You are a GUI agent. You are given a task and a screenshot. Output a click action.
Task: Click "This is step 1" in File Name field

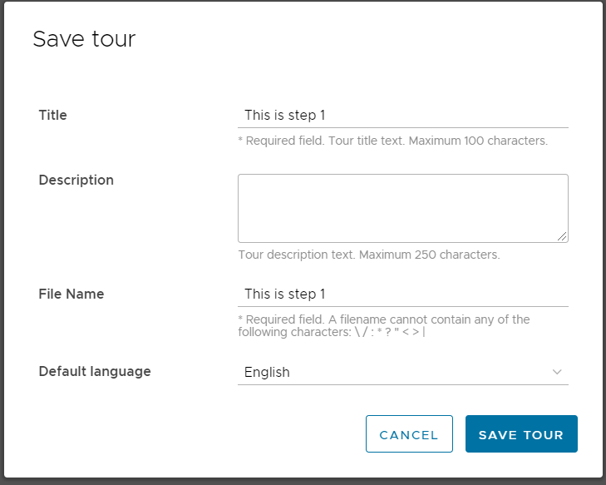(x=285, y=294)
